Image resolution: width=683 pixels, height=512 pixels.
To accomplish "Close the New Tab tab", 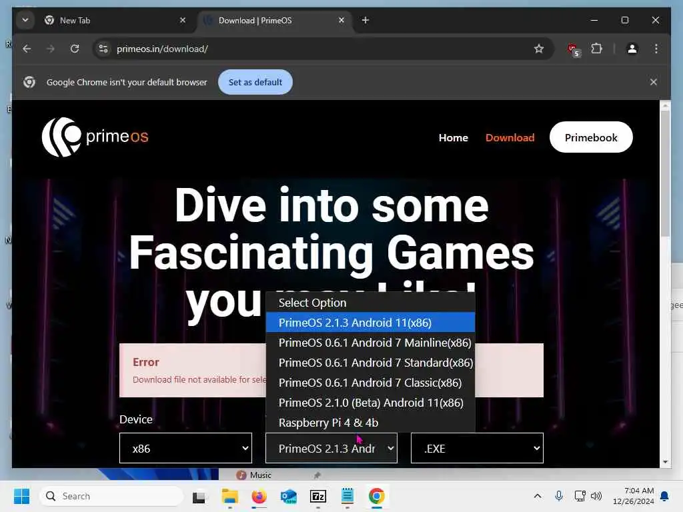I will [x=183, y=20].
